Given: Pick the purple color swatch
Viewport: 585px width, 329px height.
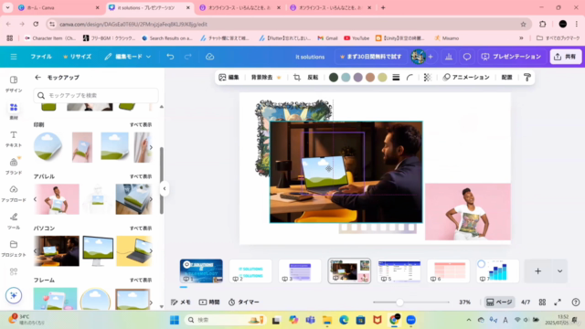Looking at the screenshot, I should coord(357,77).
